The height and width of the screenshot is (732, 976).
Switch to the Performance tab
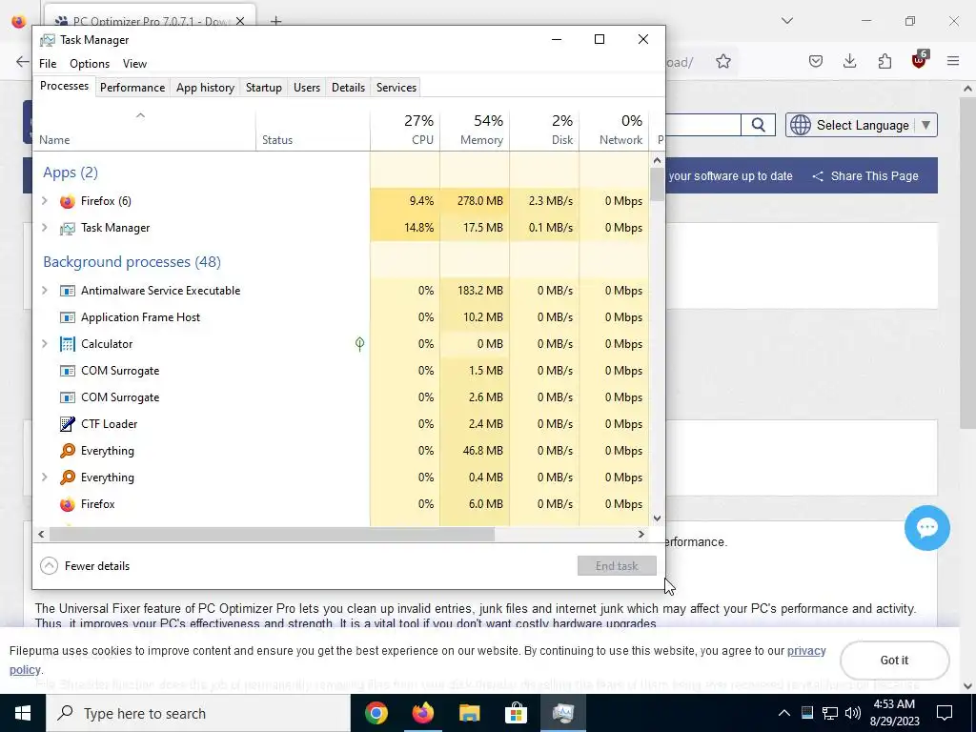coord(132,87)
